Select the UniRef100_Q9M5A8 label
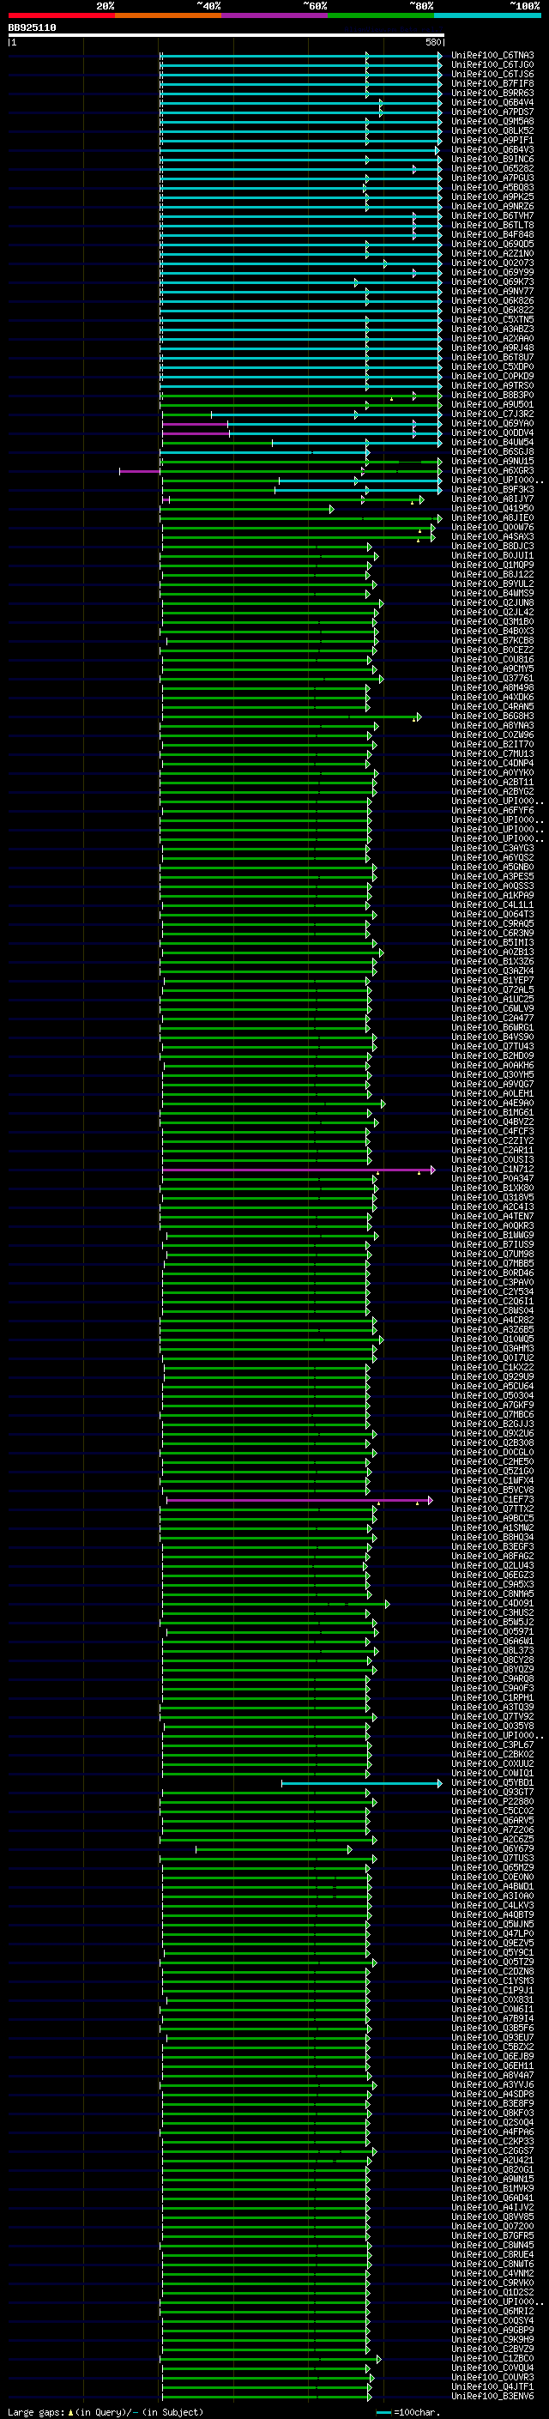 (x=492, y=121)
